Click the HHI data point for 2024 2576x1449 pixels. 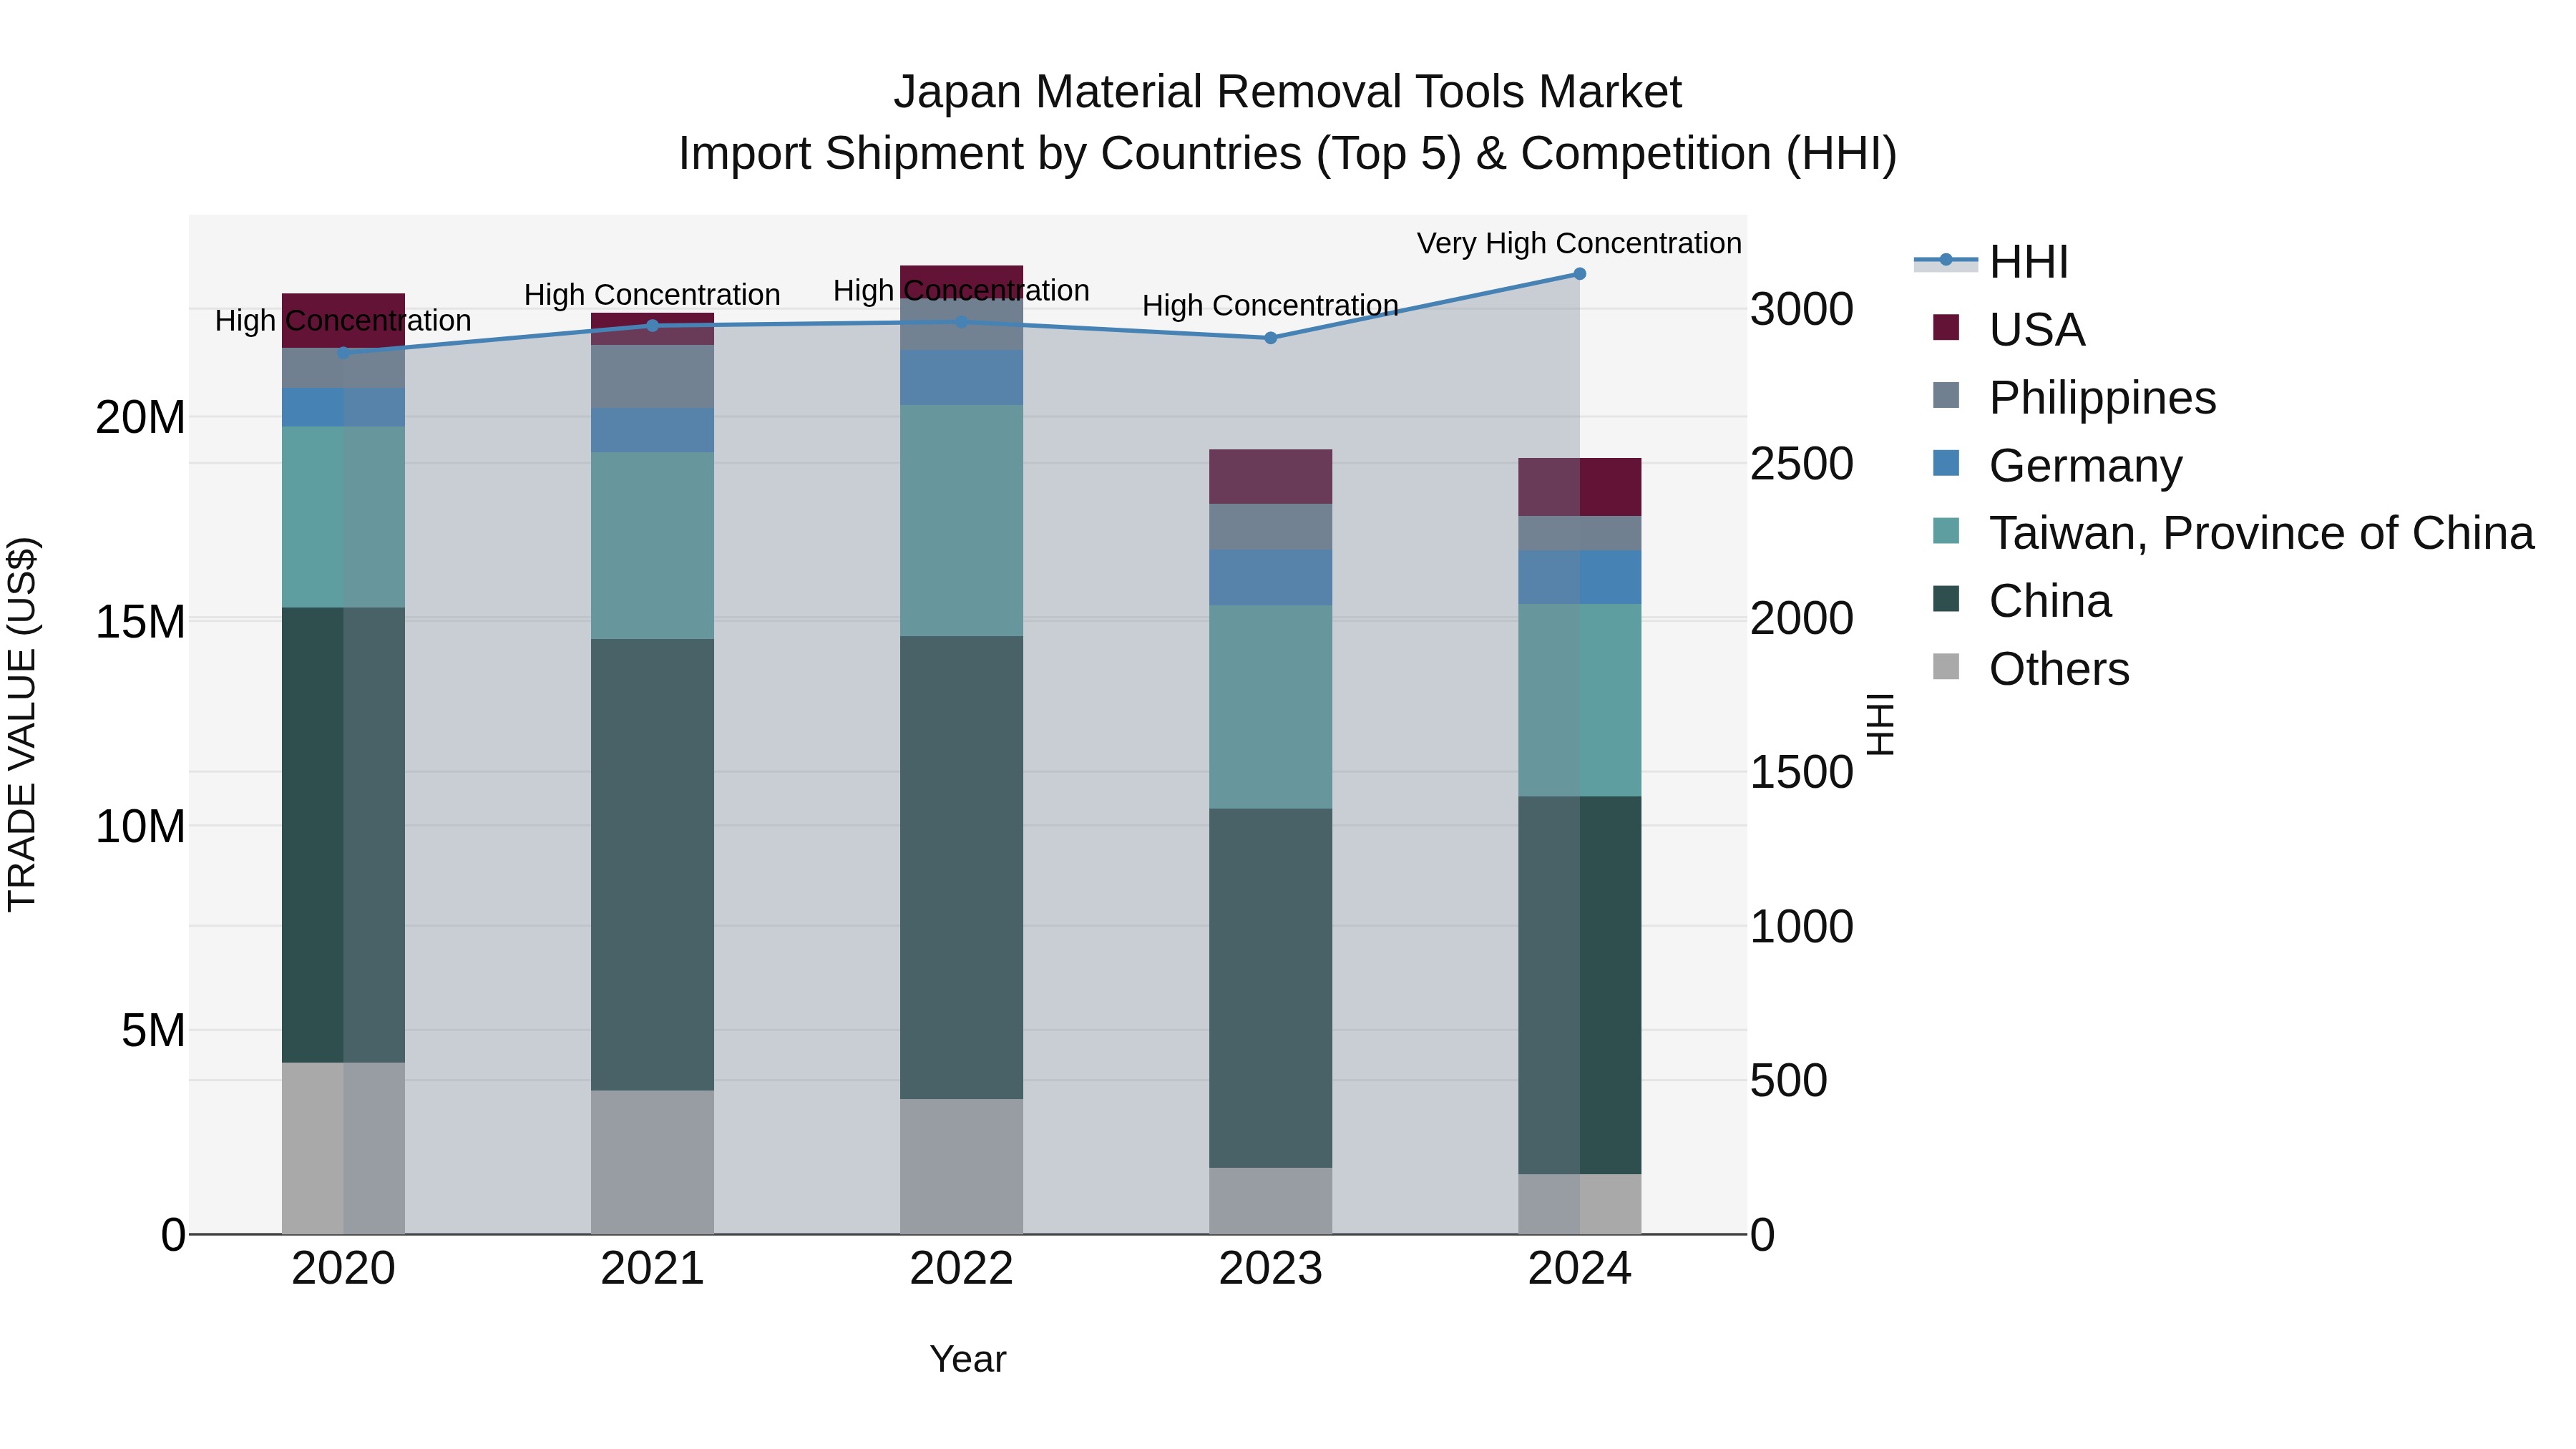[1580, 274]
